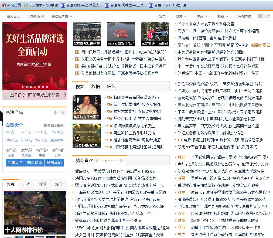Switch to the 秒拍 tab

[95, 86]
